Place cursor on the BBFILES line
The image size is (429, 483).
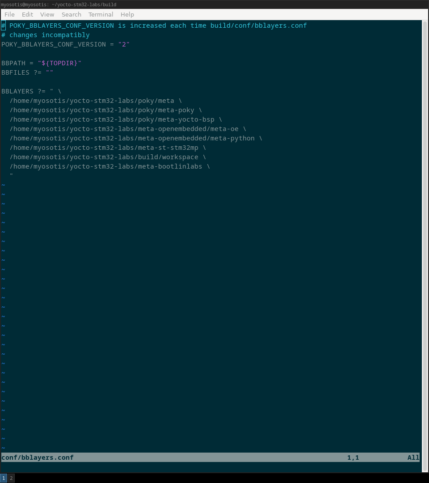coord(27,72)
